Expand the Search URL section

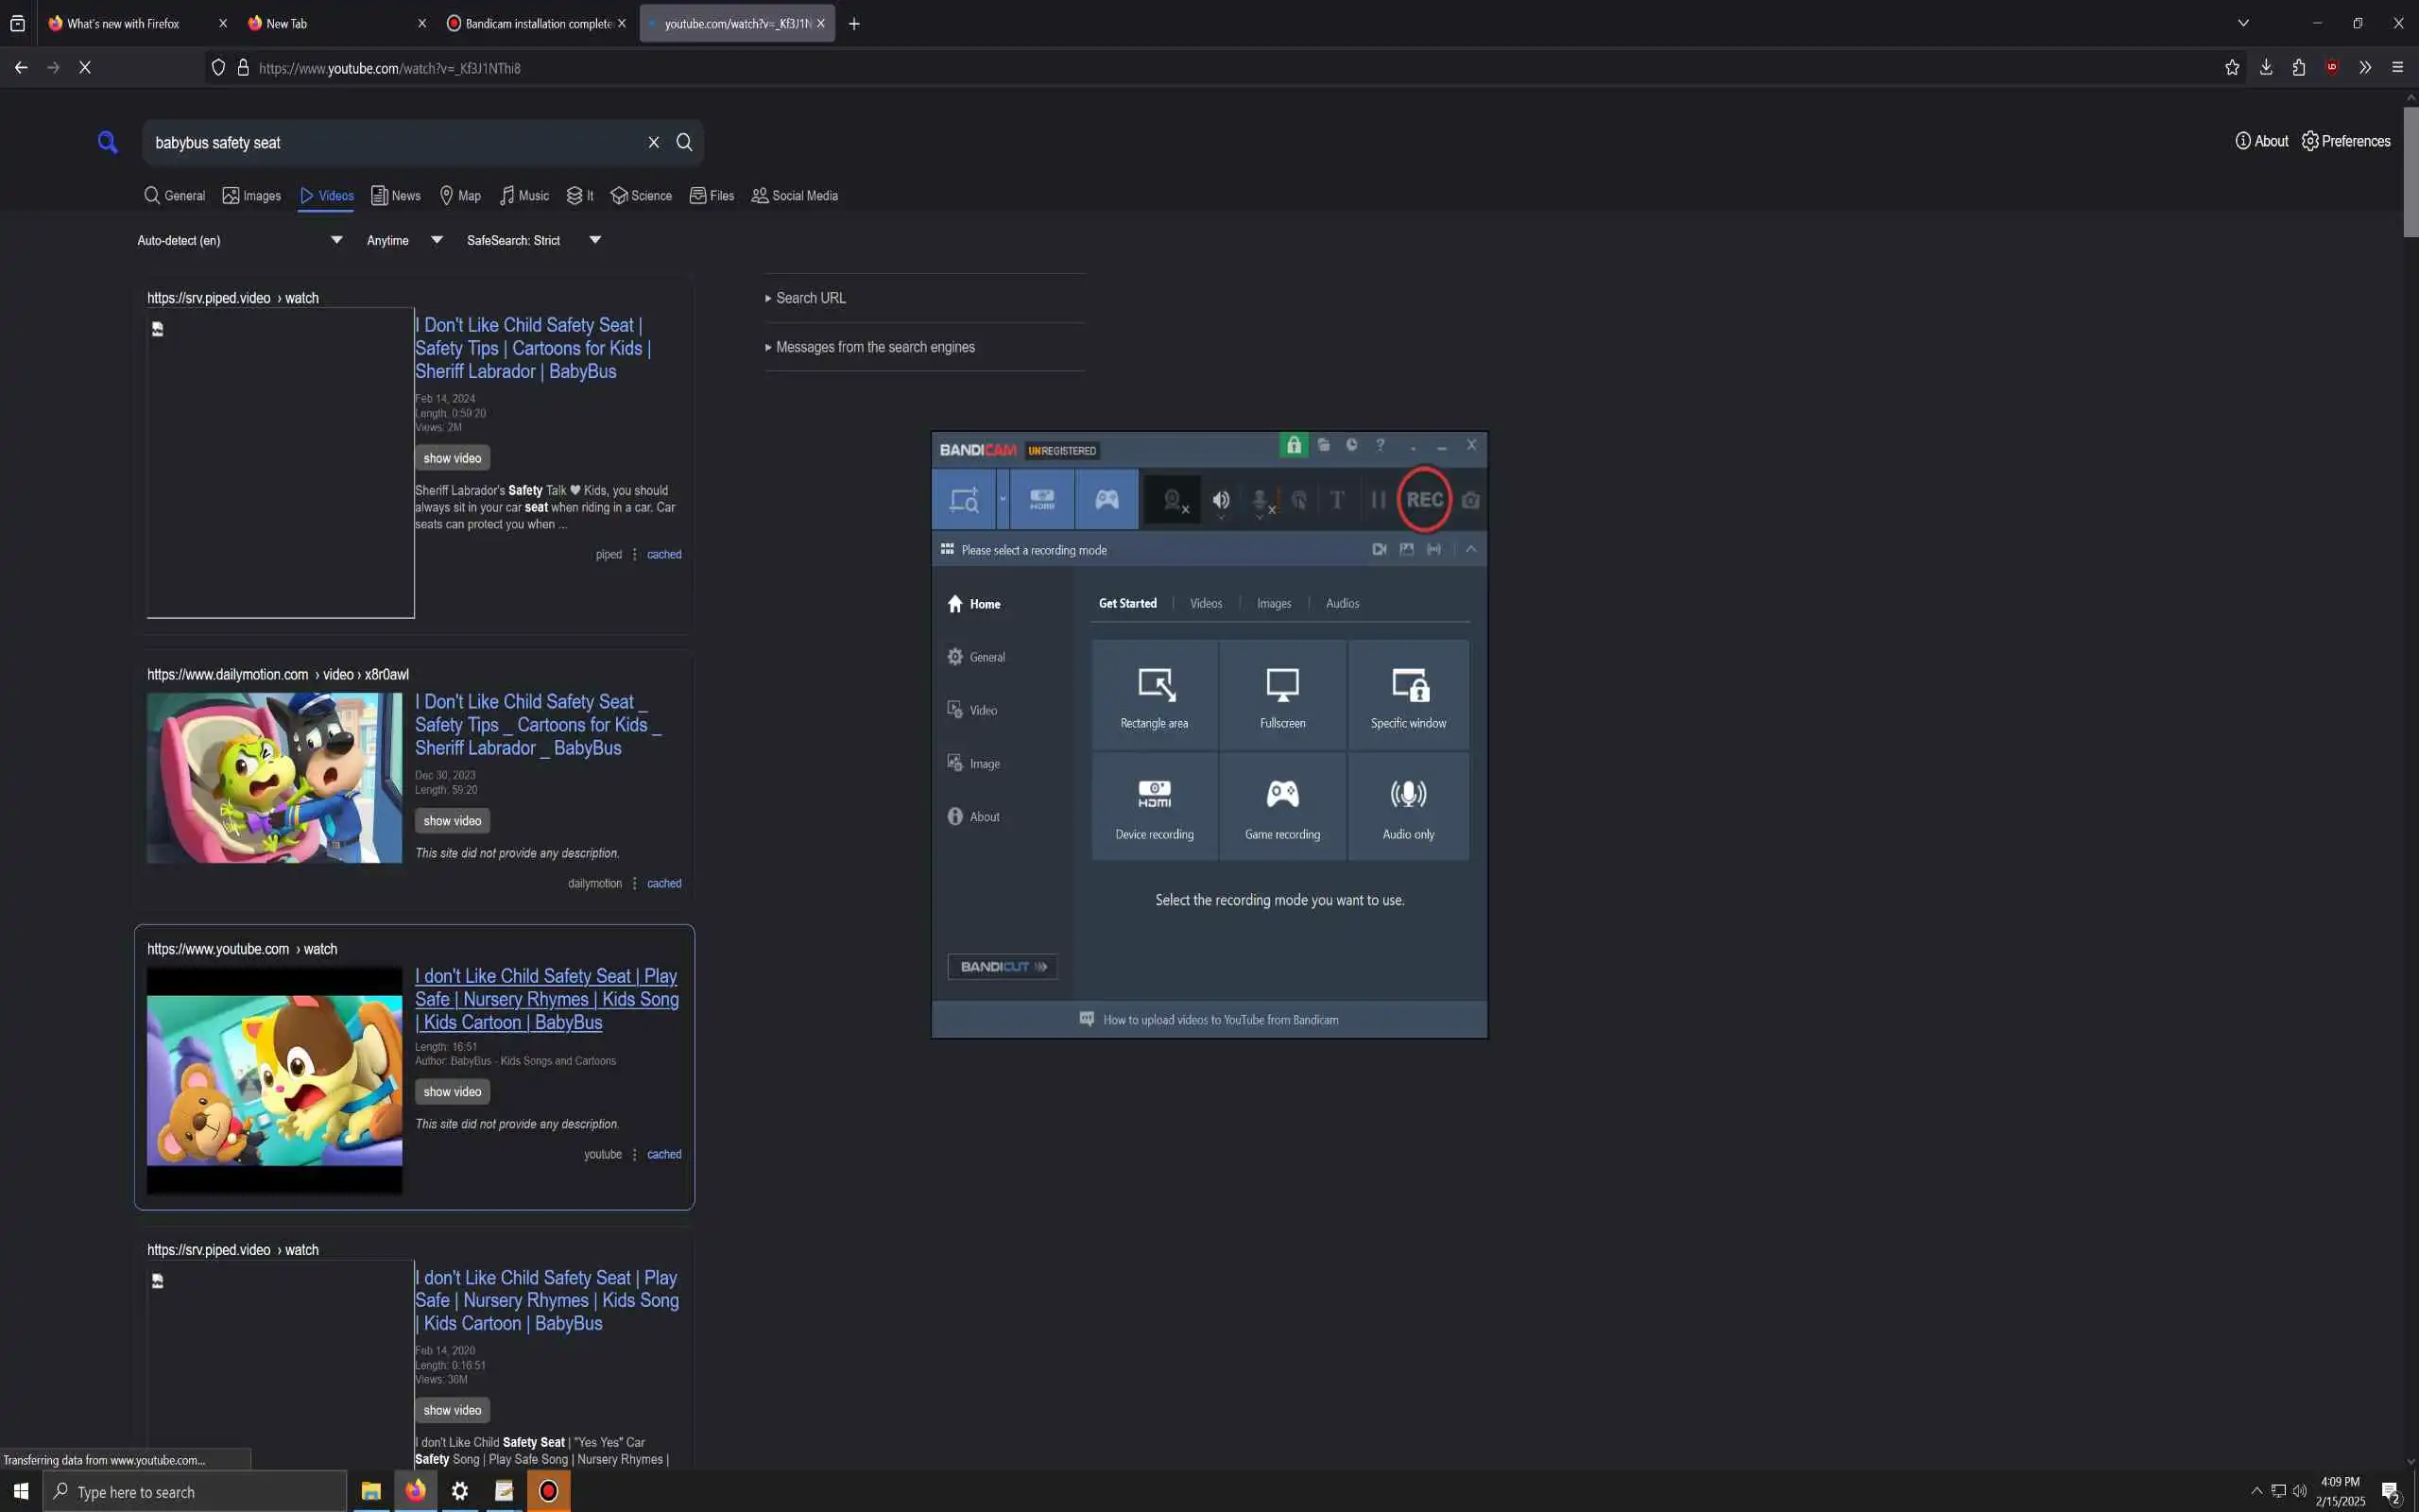coord(810,298)
